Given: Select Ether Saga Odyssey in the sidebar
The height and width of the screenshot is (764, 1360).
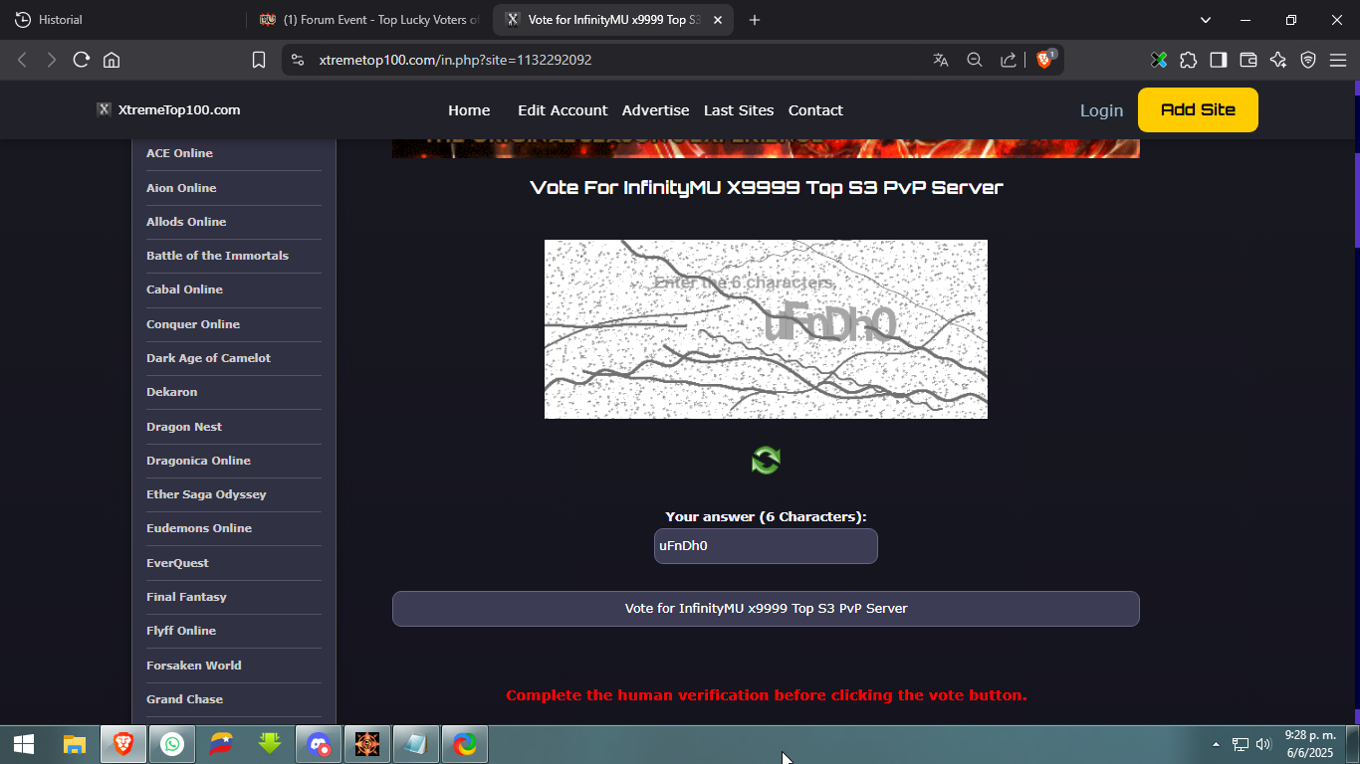Looking at the screenshot, I should [x=206, y=494].
